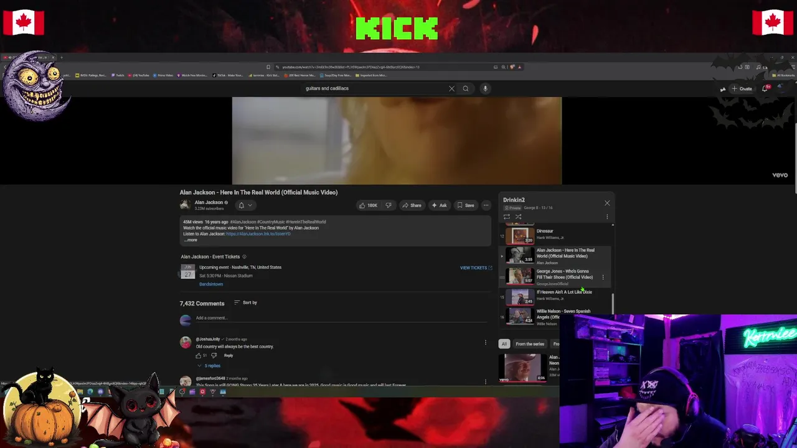Clear the search box text
Image resolution: width=797 pixels, height=448 pixels.
(451, 88)
